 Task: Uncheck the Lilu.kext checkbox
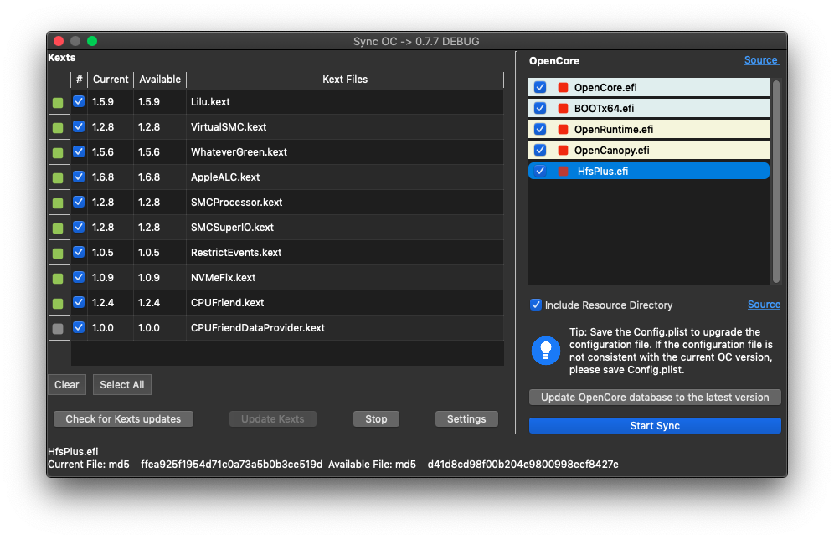pos(79,101)
